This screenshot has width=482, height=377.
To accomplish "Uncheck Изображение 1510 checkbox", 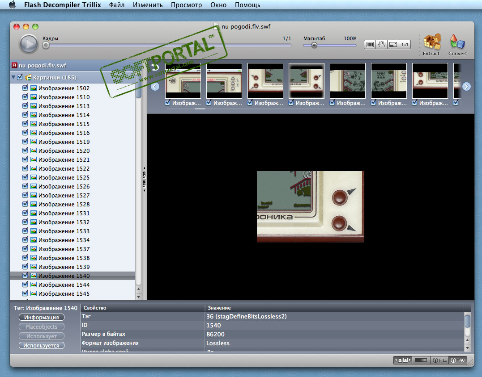I will [x=25, y=96].
